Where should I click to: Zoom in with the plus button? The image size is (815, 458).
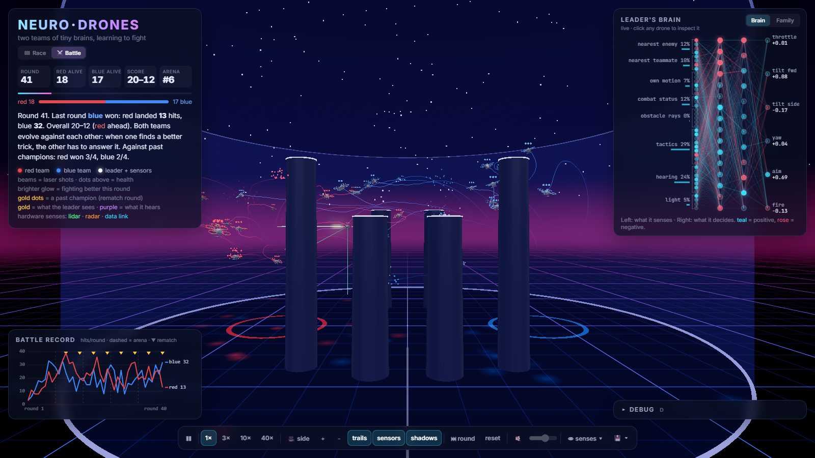click(x=322, y=438)
